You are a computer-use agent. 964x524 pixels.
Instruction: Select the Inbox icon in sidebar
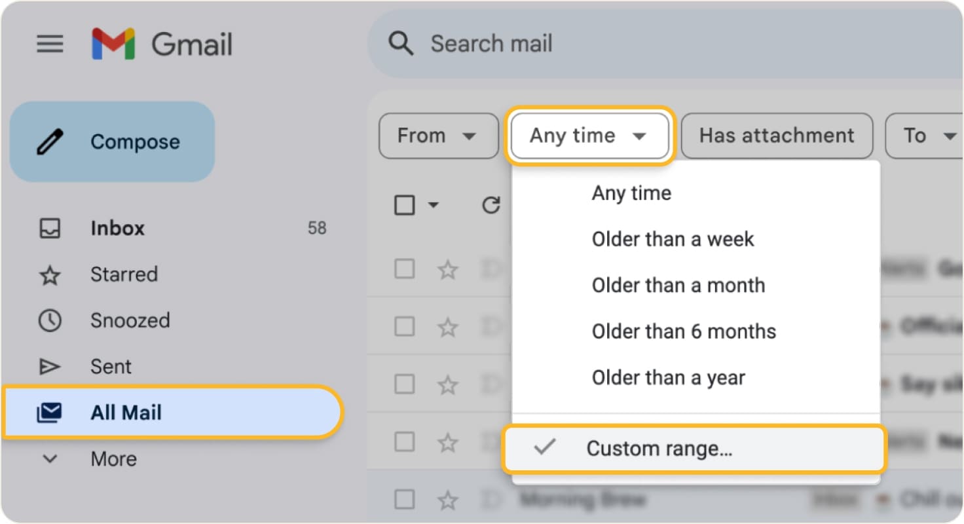click(x=49, y=228)
